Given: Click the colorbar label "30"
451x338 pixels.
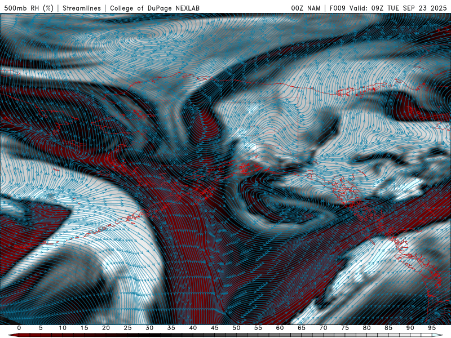Looking at the screenshot, I should 149,328.
